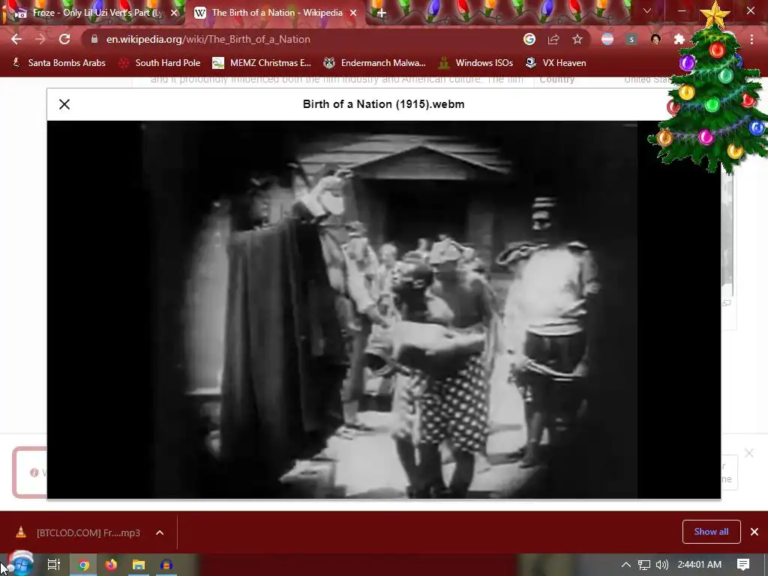
Task: Open Google Chrome from the taskbar
Action: (84, 565)
